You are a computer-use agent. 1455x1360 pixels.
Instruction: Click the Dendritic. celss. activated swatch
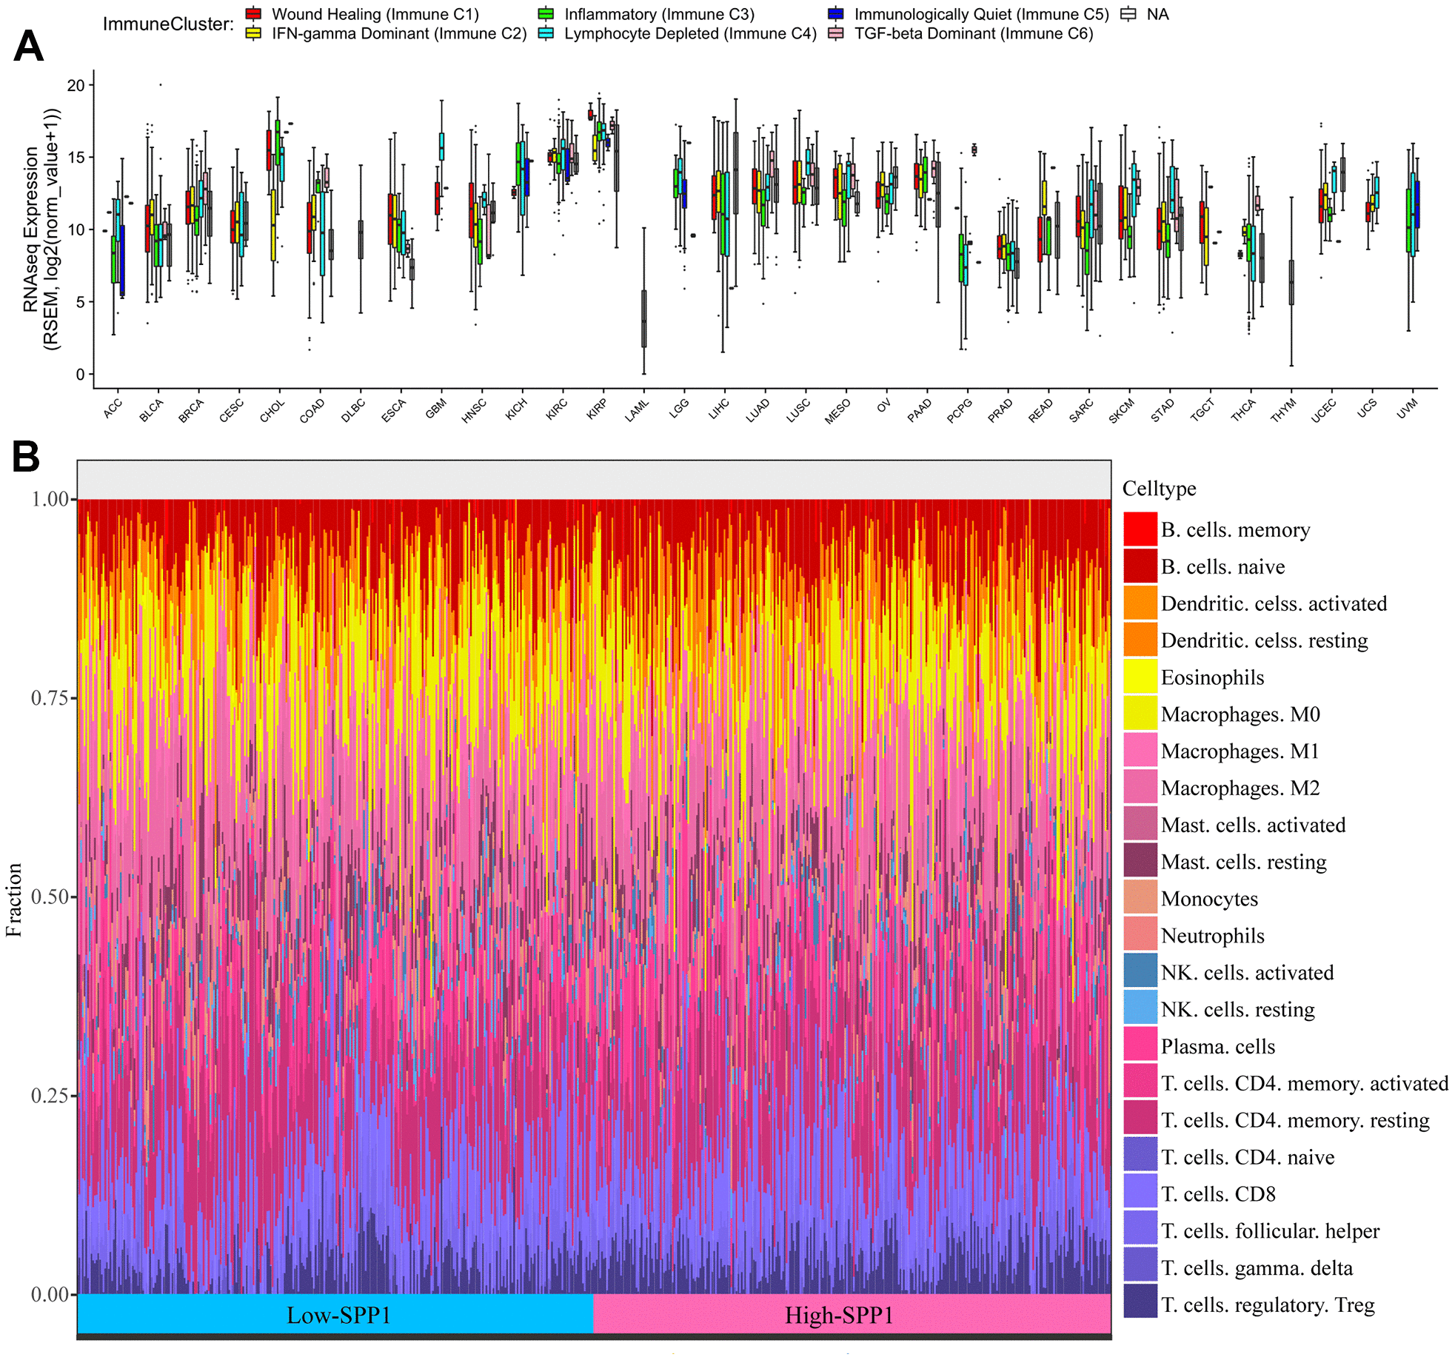(1140, 603)
